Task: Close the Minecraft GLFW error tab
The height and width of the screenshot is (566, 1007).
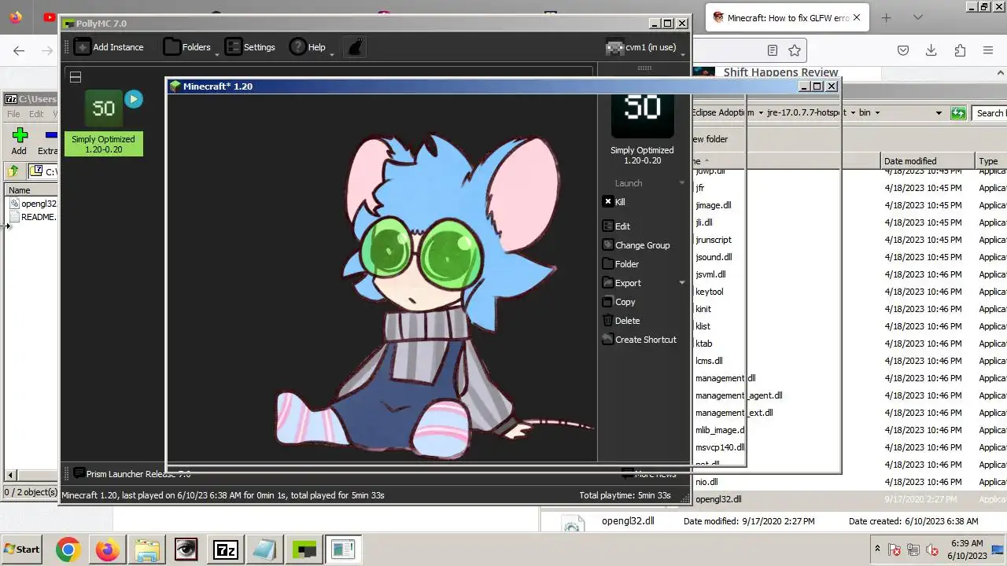Action: [857, 17]
